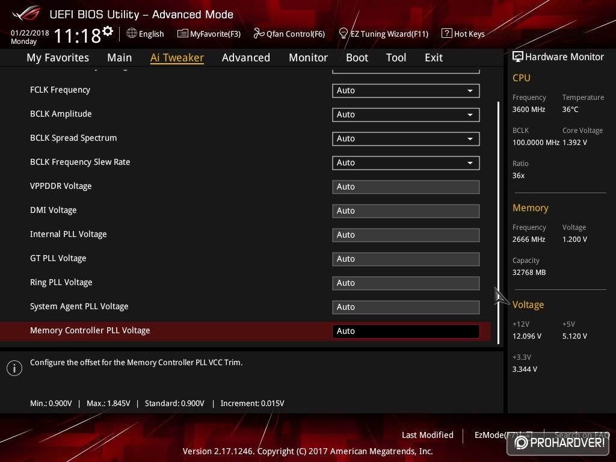
Task: Click Core Voltage value 1.392 V
Action: (574, 143)
